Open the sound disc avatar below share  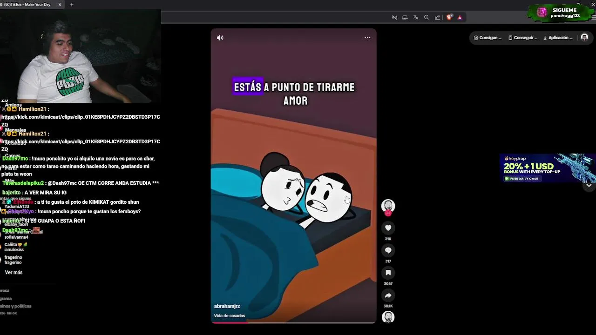[388, 317]
